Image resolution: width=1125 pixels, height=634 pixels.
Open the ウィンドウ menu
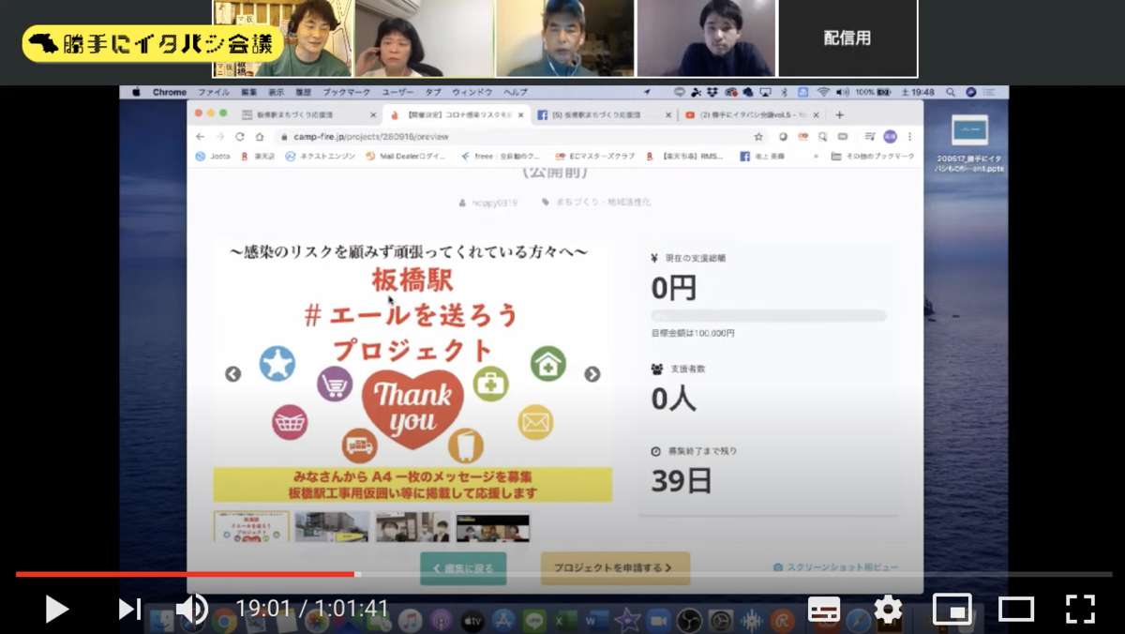[472, 92]
